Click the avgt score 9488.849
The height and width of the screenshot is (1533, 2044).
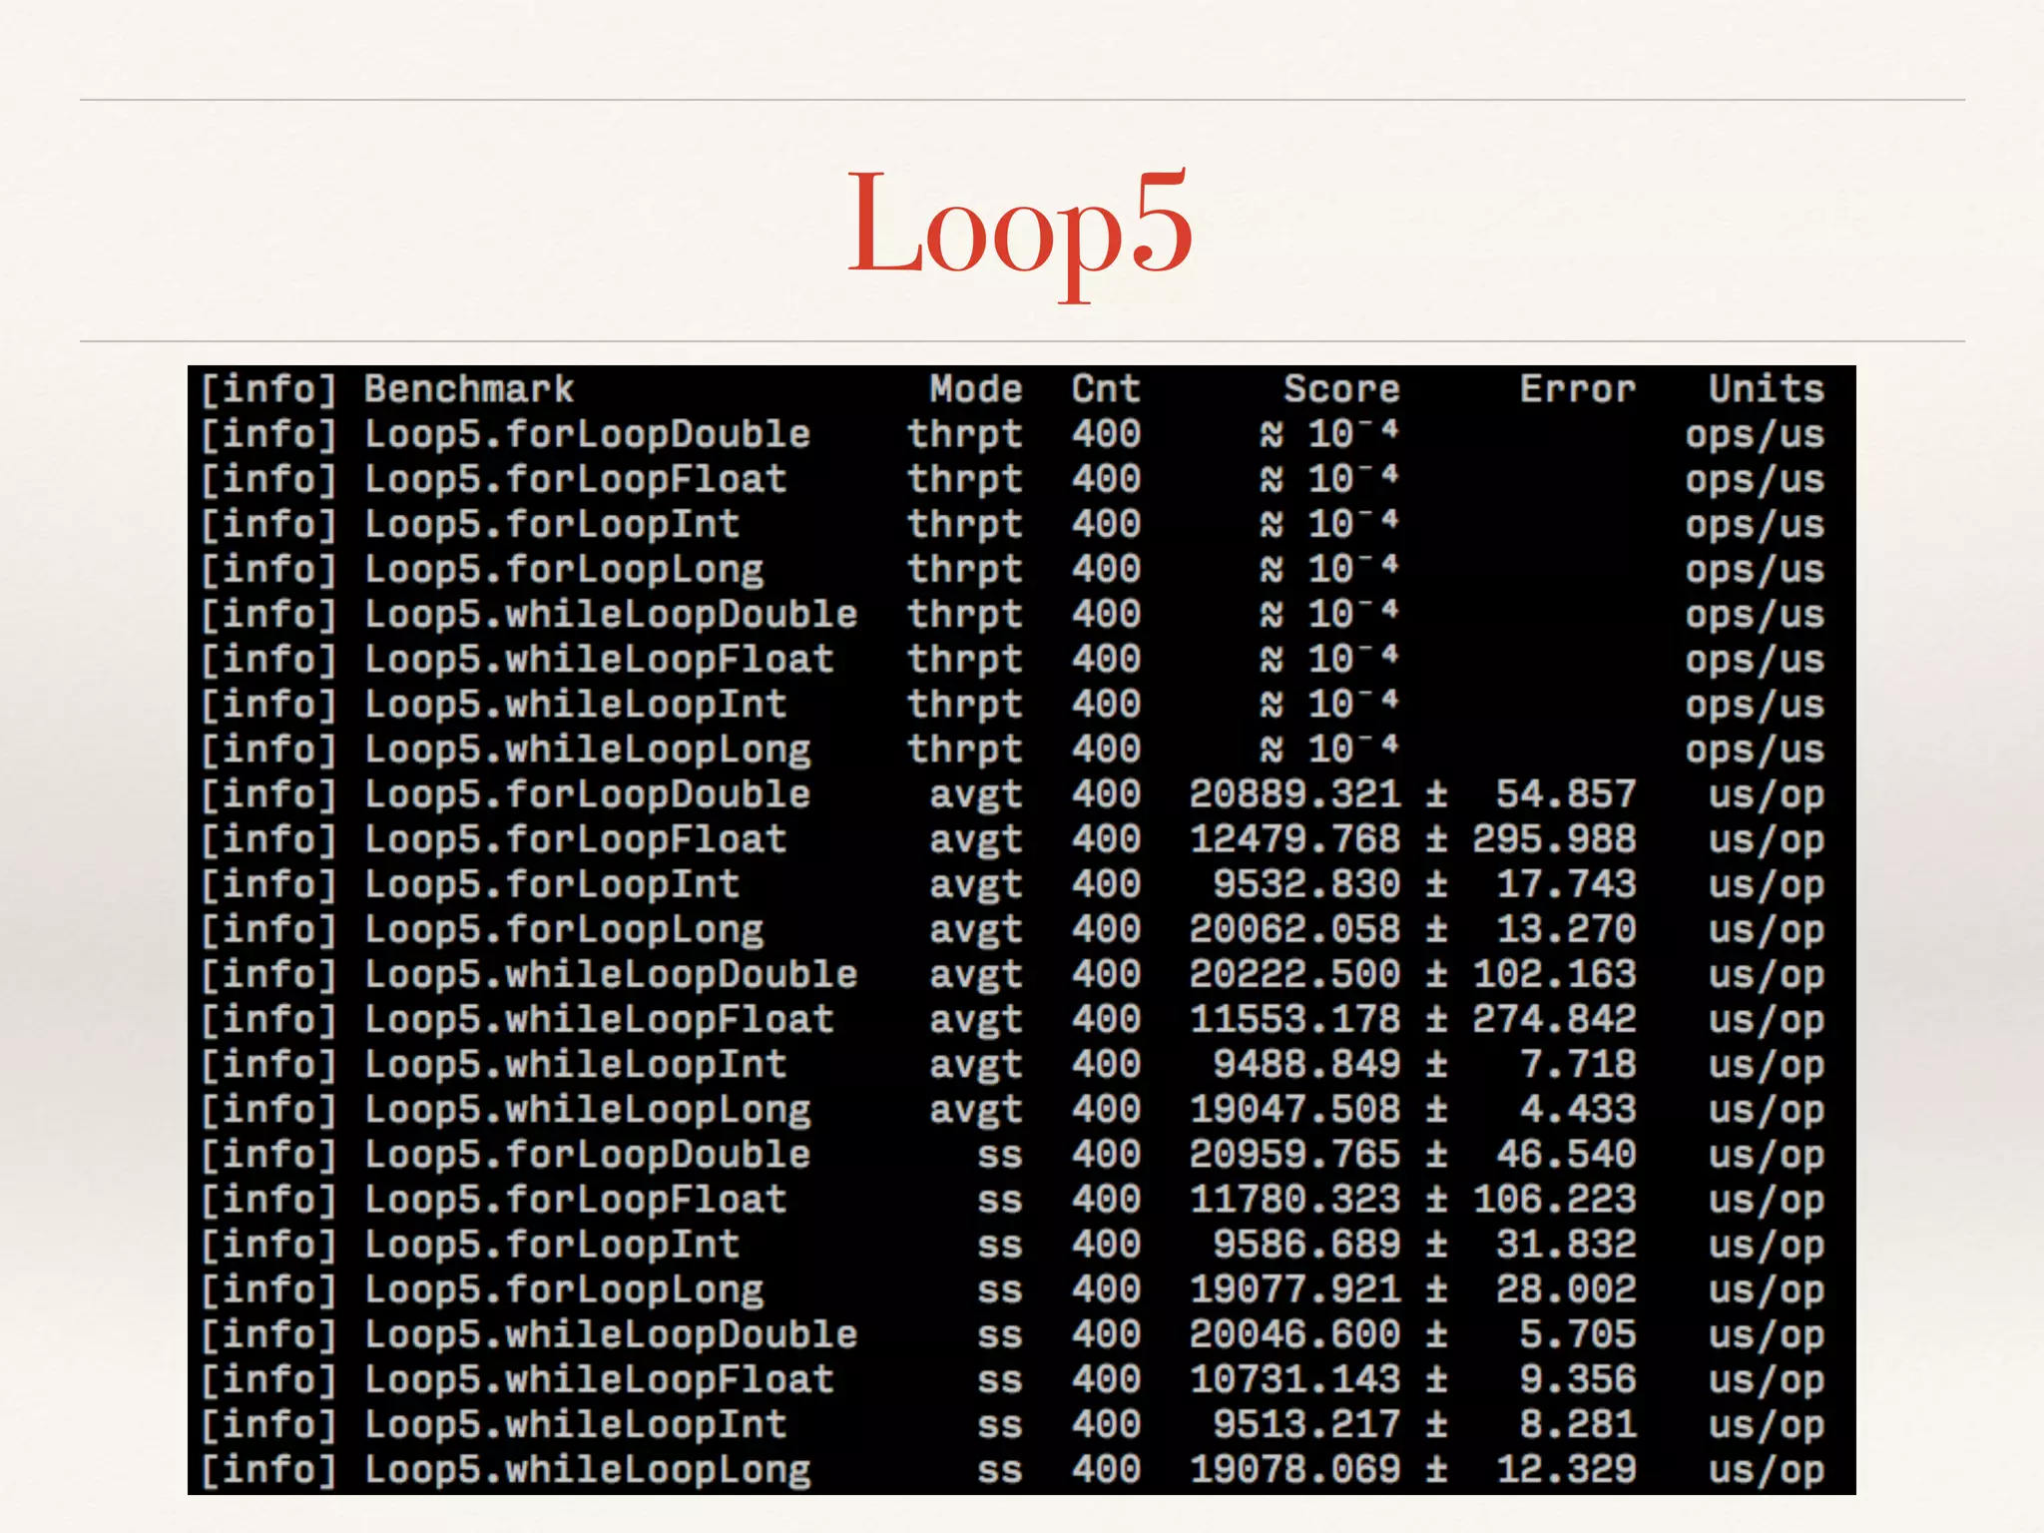coord(1307,1064)
